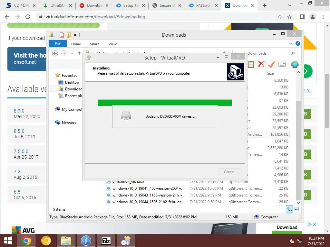330x247 pixels.
Task: Switch to the Secure D browser tab
Action: 167,5
